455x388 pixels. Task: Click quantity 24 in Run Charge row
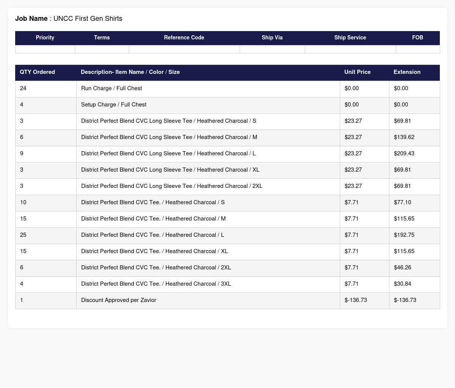click(23, 88)
